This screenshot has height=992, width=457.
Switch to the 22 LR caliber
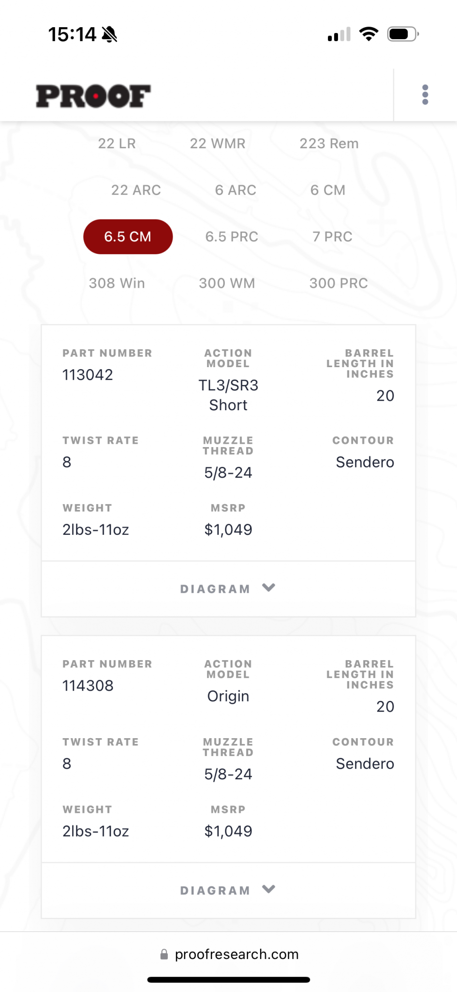[117, 143]
